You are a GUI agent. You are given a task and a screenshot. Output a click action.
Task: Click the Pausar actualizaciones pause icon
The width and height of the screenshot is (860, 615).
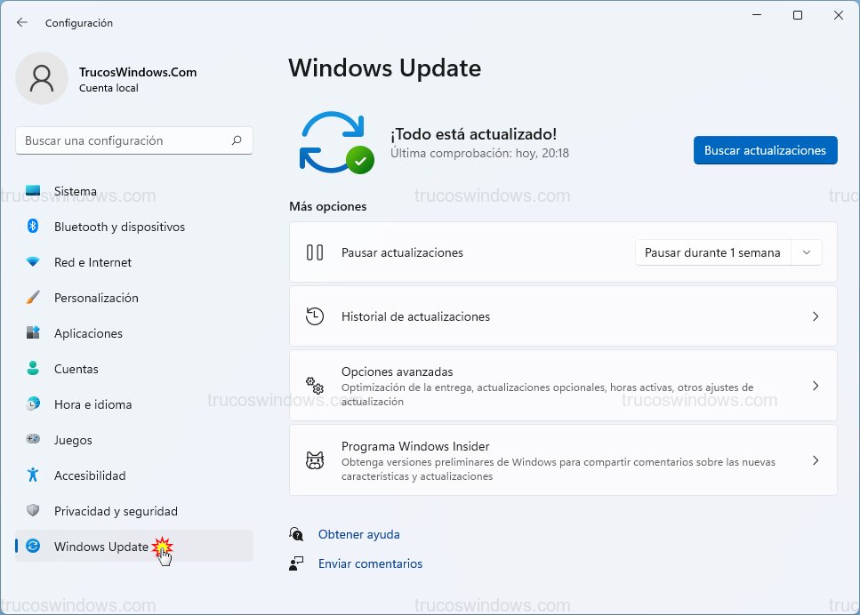coord(314,252)
